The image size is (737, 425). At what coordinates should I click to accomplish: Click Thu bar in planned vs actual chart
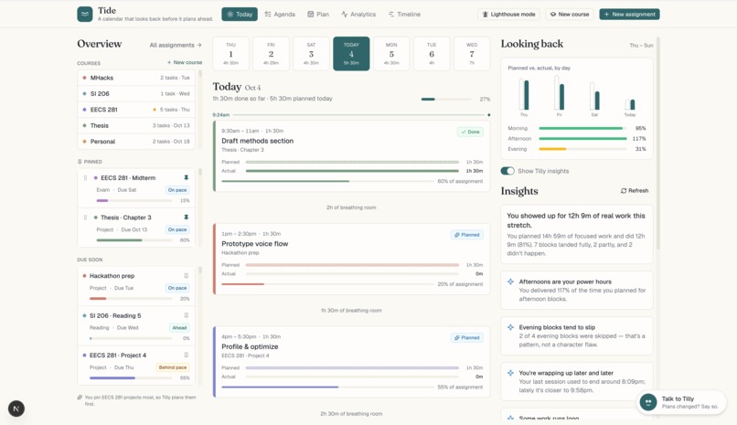tap(524, 94)
